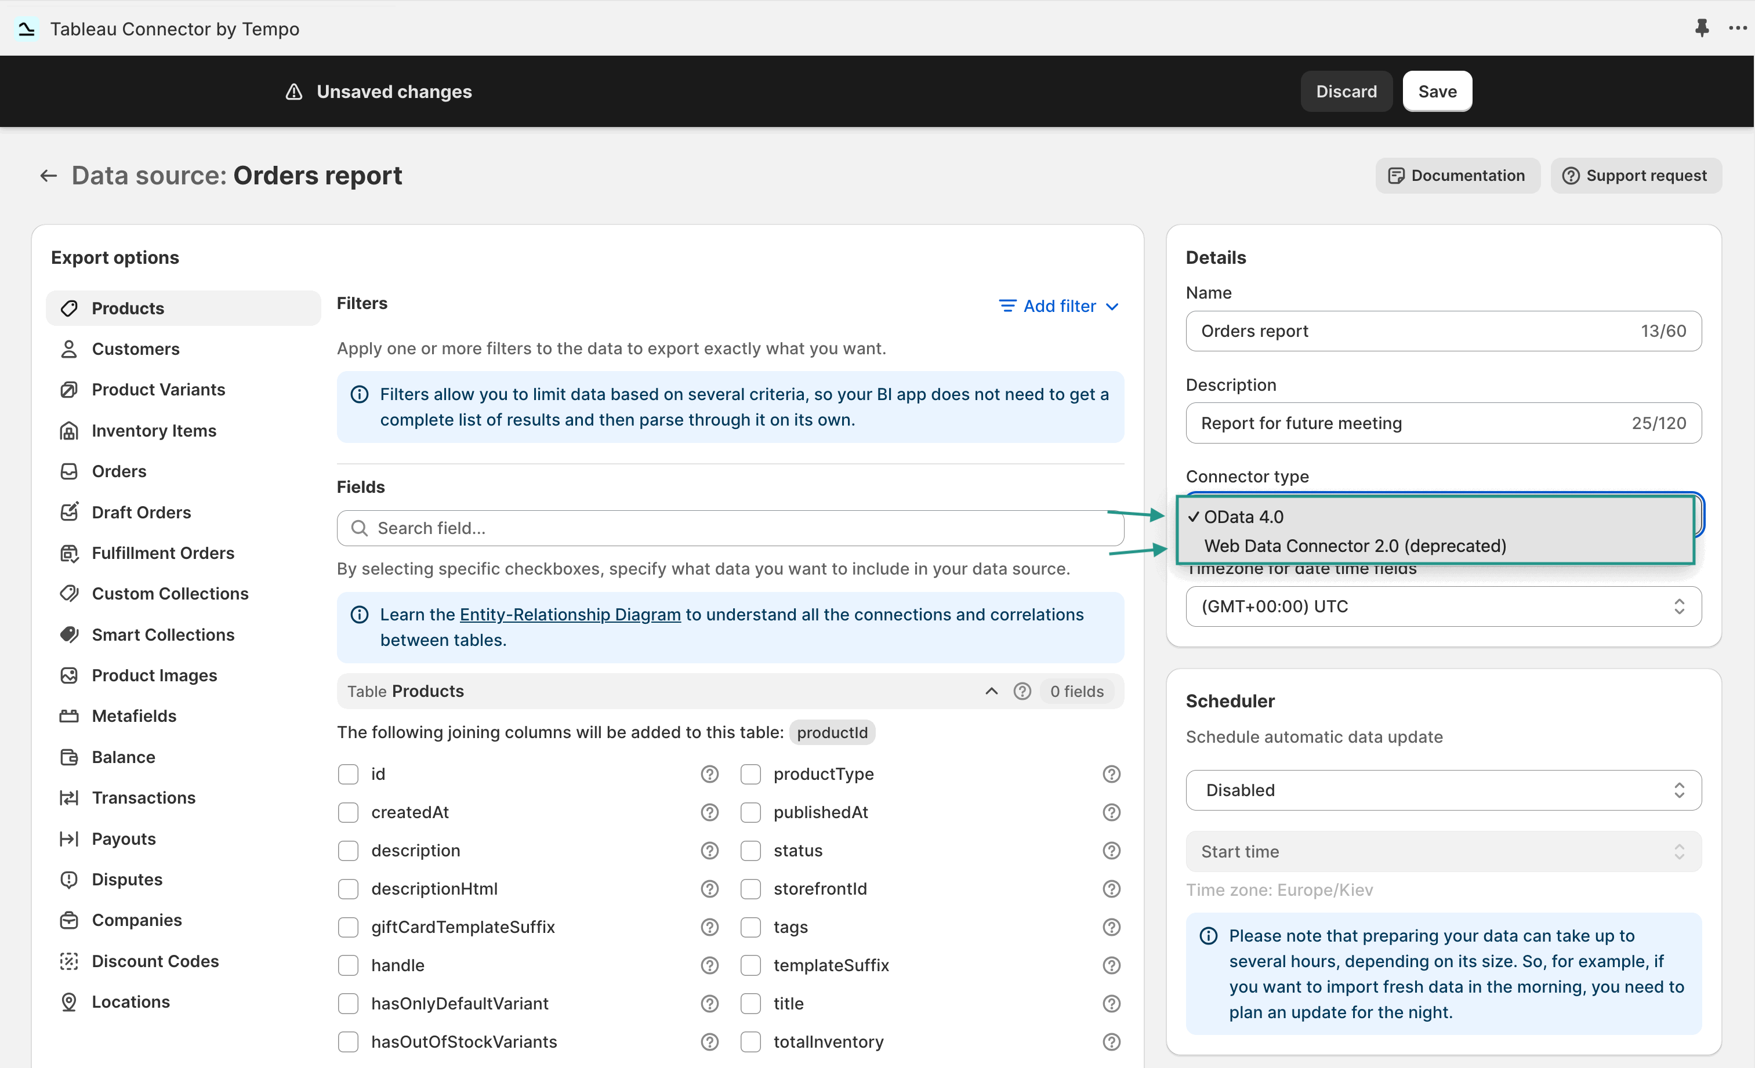Click the help icon beside Table Products
Screen dimensions: 1755x1068
coord(1022,691)
